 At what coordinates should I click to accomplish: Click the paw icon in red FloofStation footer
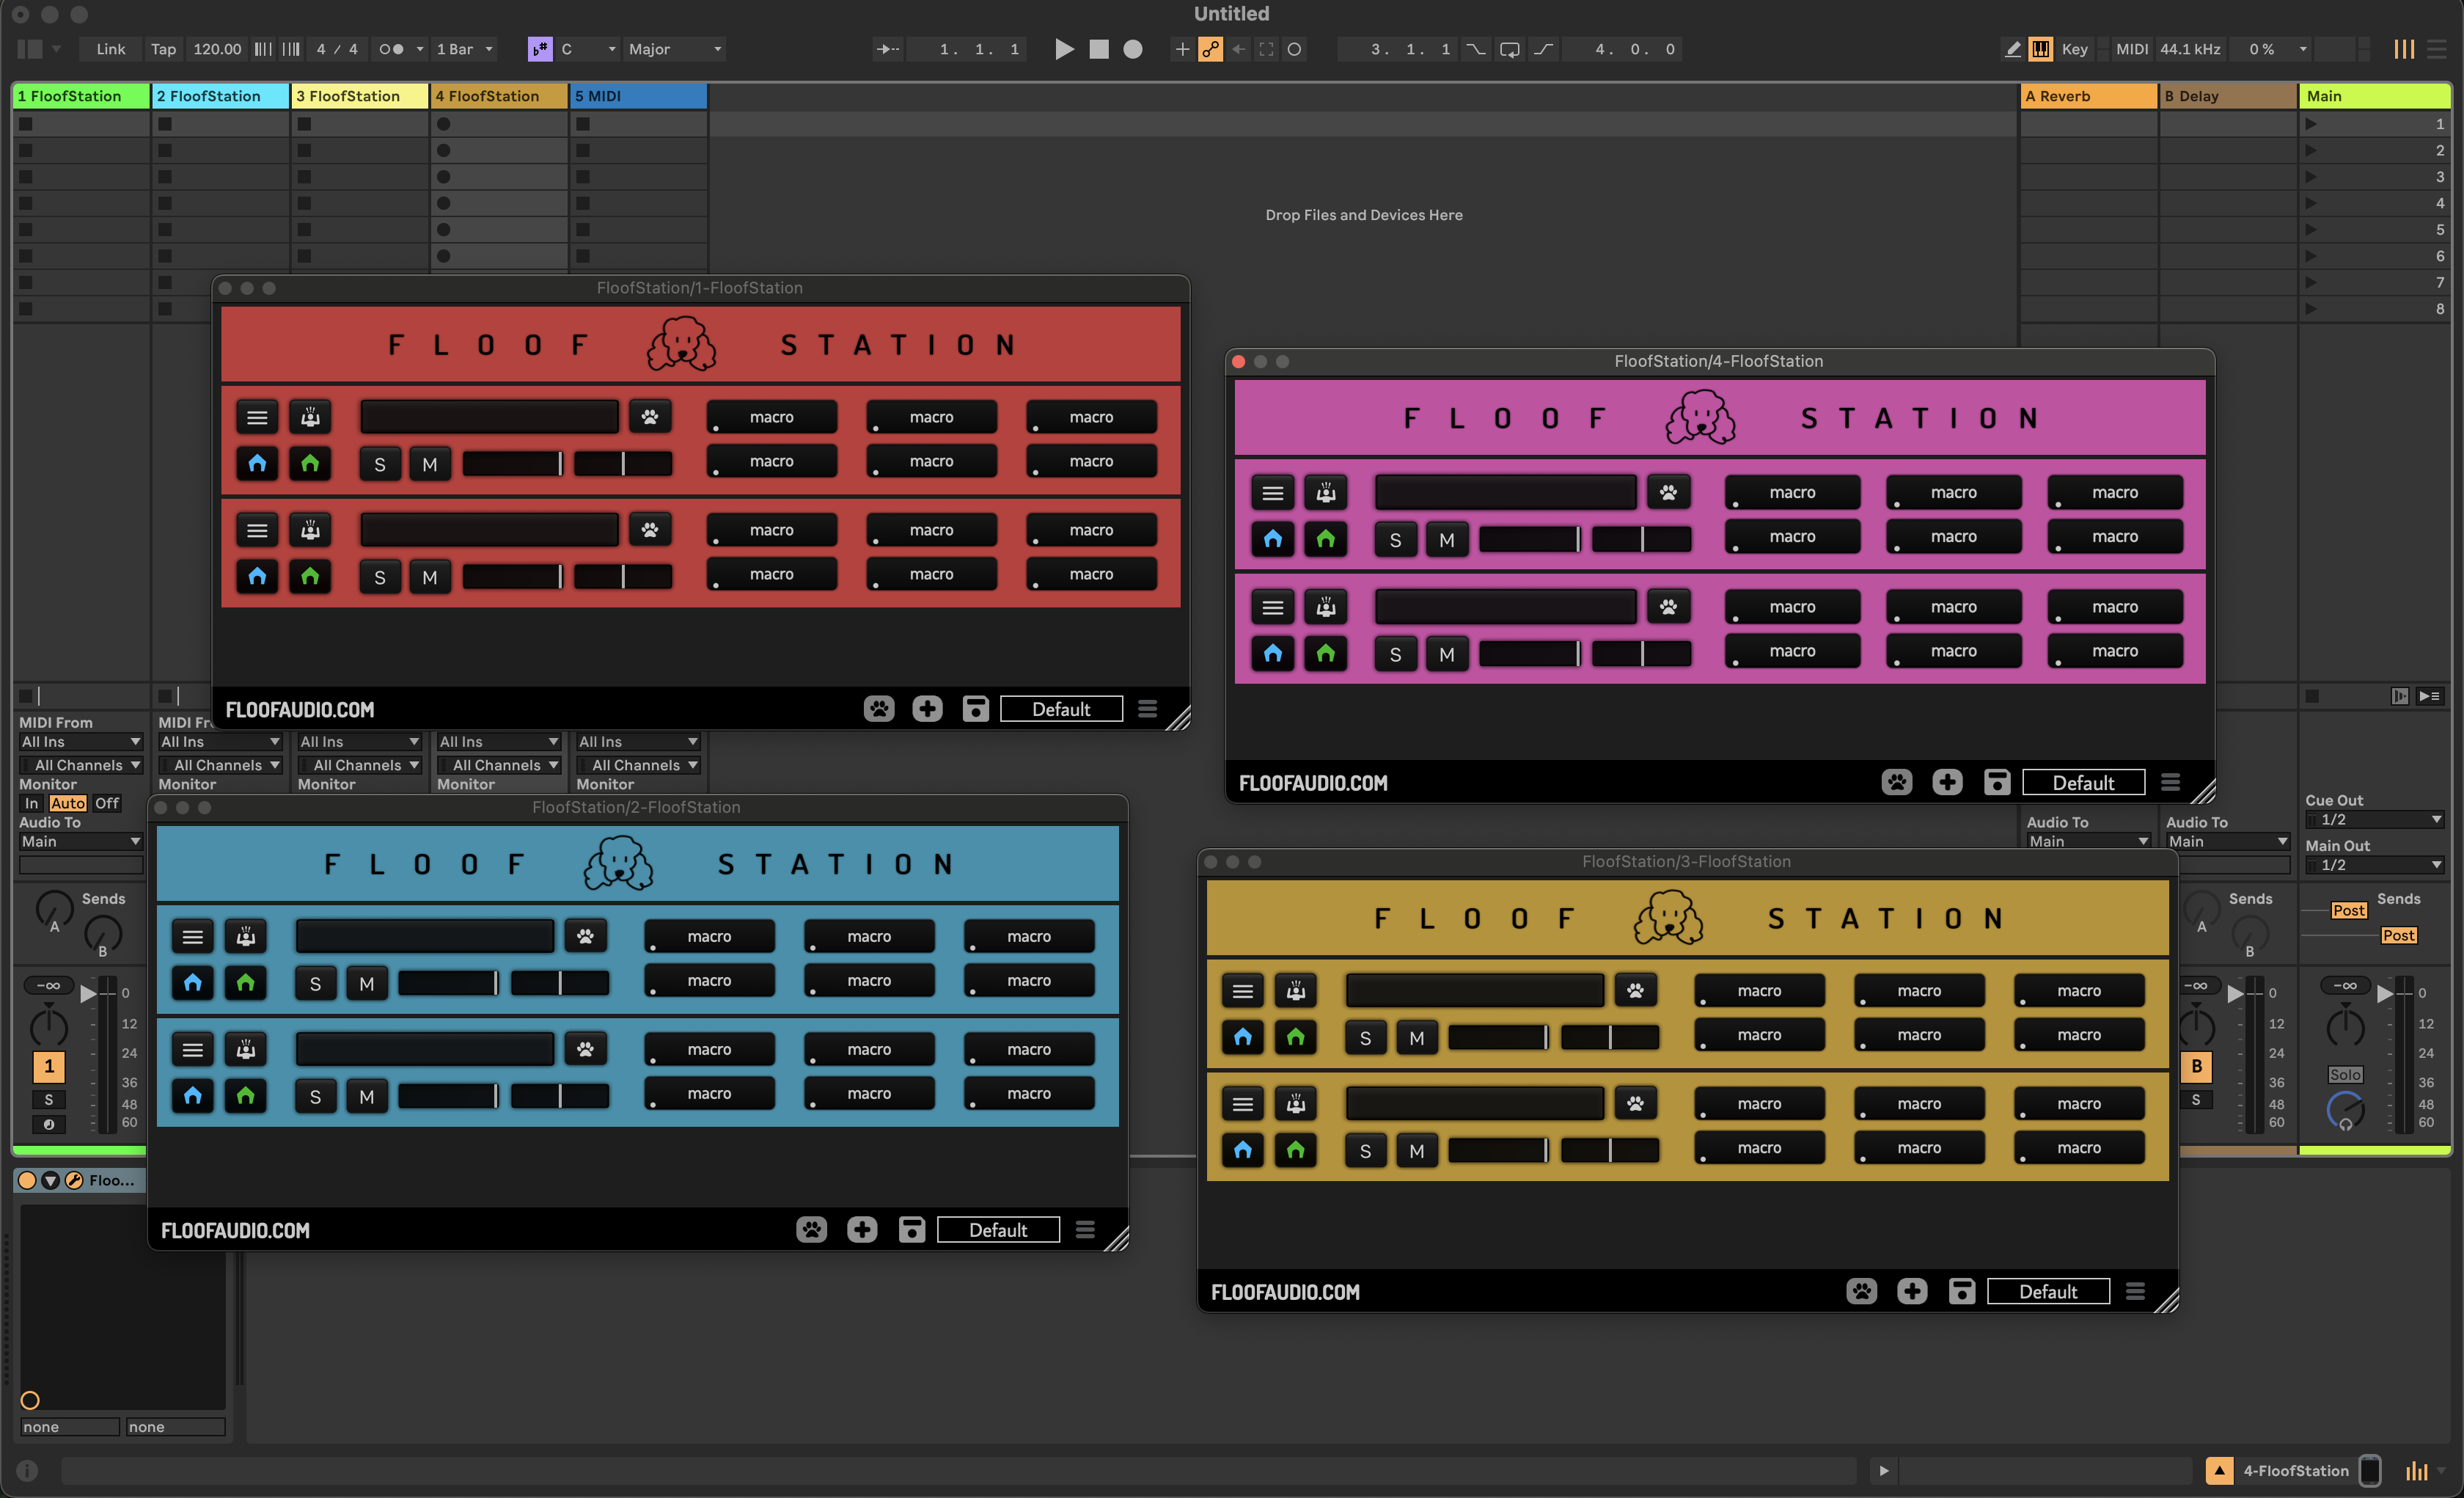[879, 709]
